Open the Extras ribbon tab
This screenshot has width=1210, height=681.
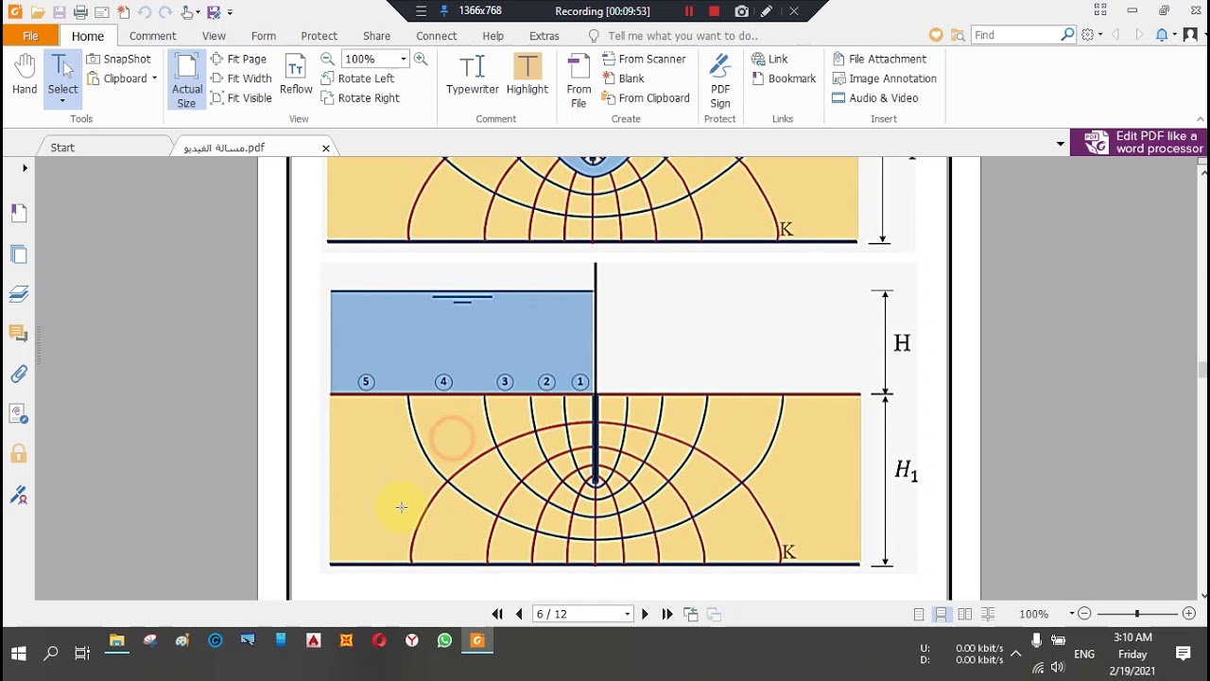coord(544,36)
